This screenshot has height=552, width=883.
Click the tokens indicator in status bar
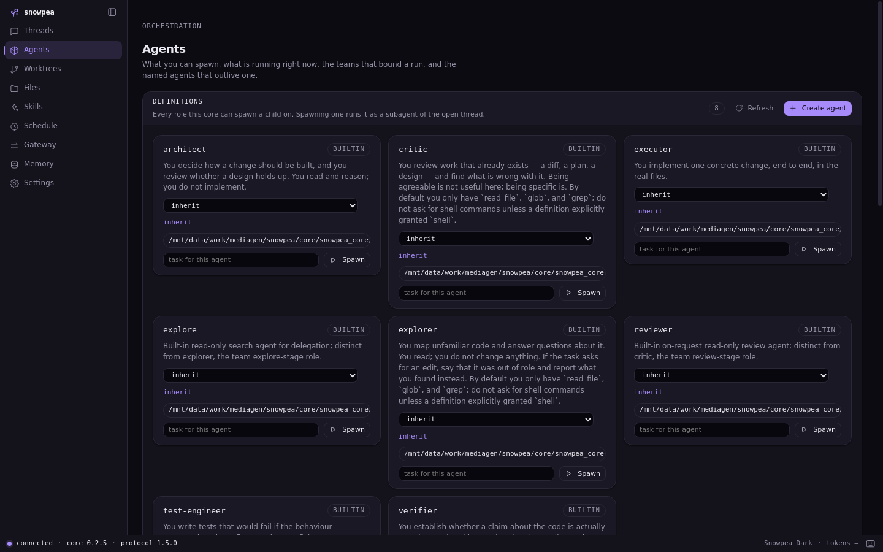coord(842,543)
